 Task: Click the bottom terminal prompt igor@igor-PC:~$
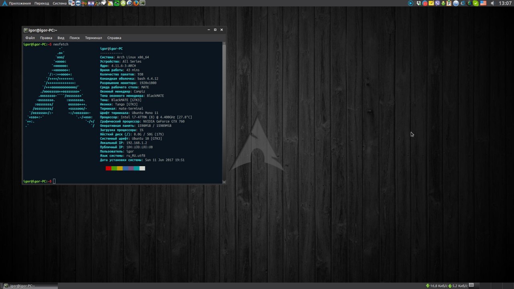pyautogui.click(x=37, y=181)
